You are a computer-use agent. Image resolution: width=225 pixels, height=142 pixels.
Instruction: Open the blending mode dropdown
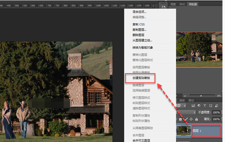pos(186,112)
